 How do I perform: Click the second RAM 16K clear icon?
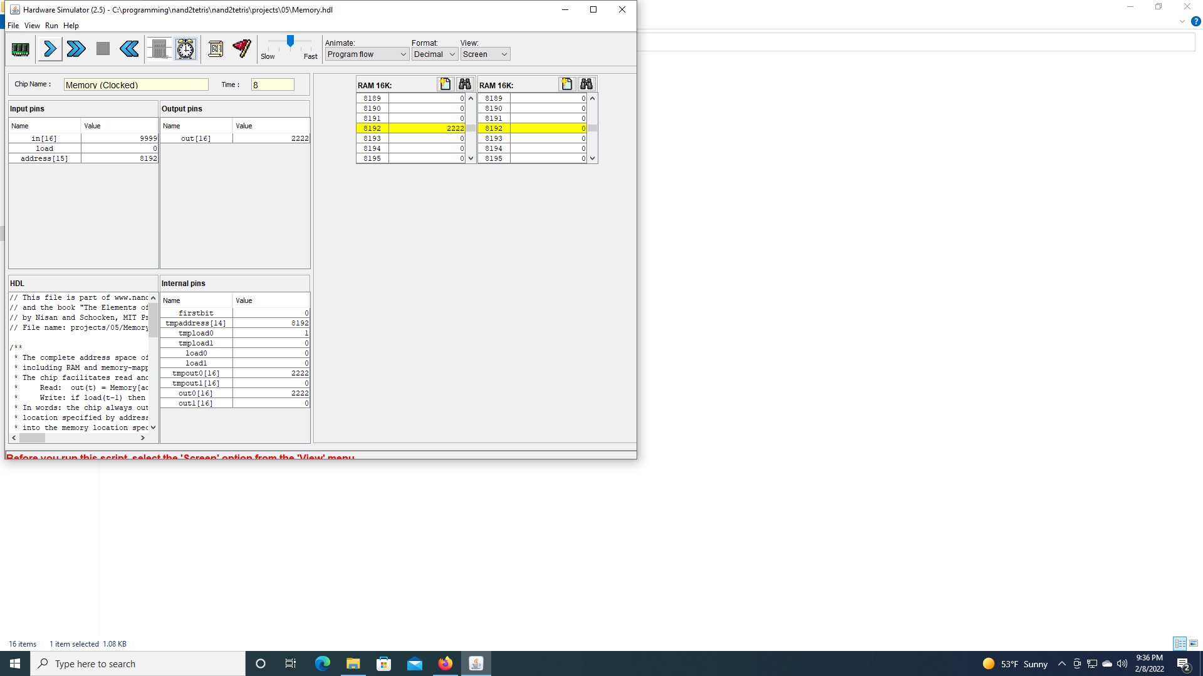pyautogui.click(x=566, y=84)
